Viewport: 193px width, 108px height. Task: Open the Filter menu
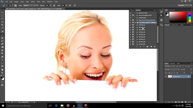tap(38, 2)
